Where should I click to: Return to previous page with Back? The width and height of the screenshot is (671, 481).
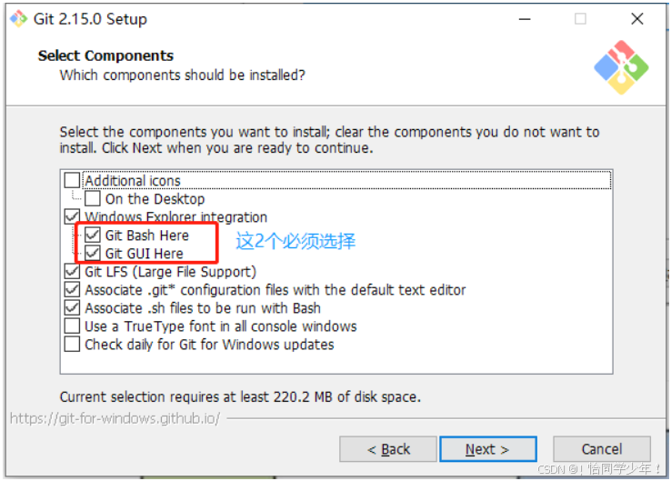[x=388, y=449]
